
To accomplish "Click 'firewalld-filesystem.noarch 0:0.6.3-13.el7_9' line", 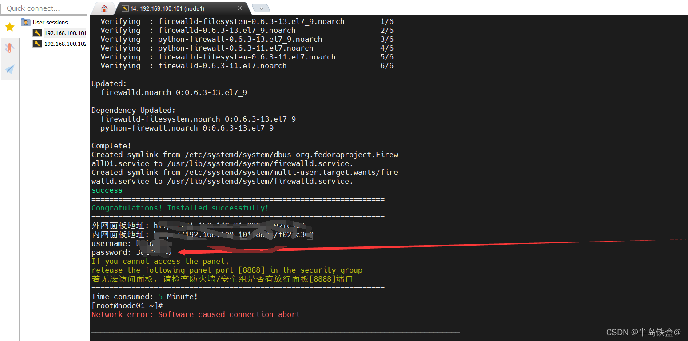I will tap(198, 119).
